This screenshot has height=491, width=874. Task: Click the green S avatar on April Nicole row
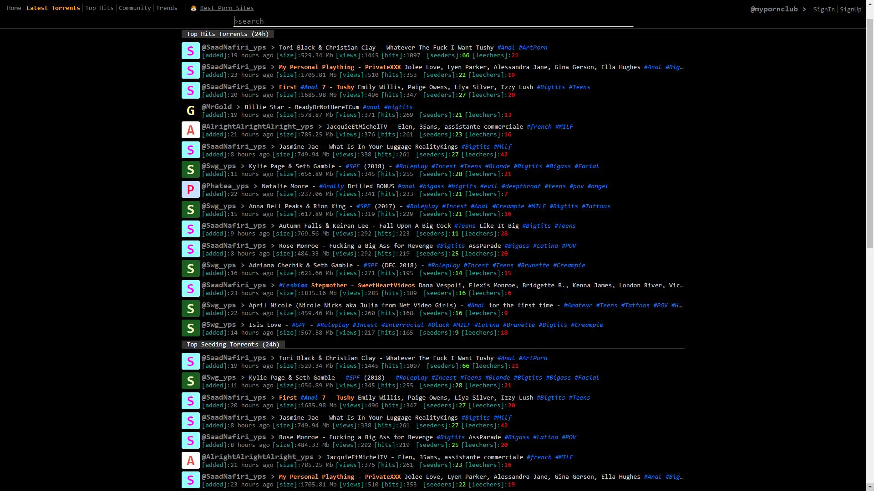pos(191,309)
